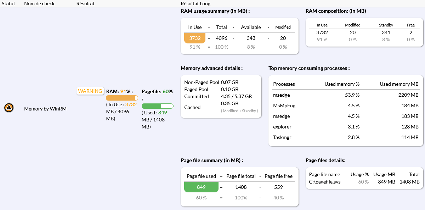Select the explorer process row
The width and height of the screenshot is (425, 210).
point(345,127)
